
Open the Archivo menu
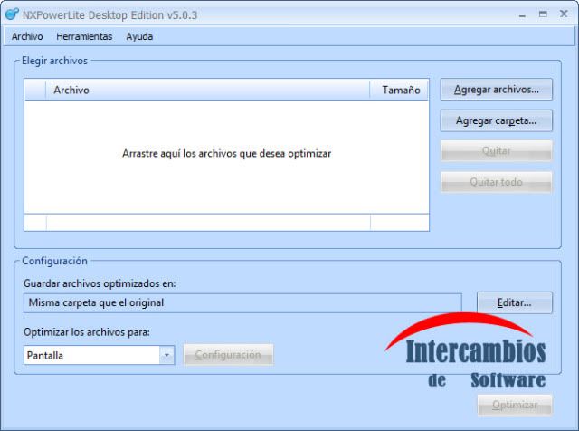[x=27, y=36]
